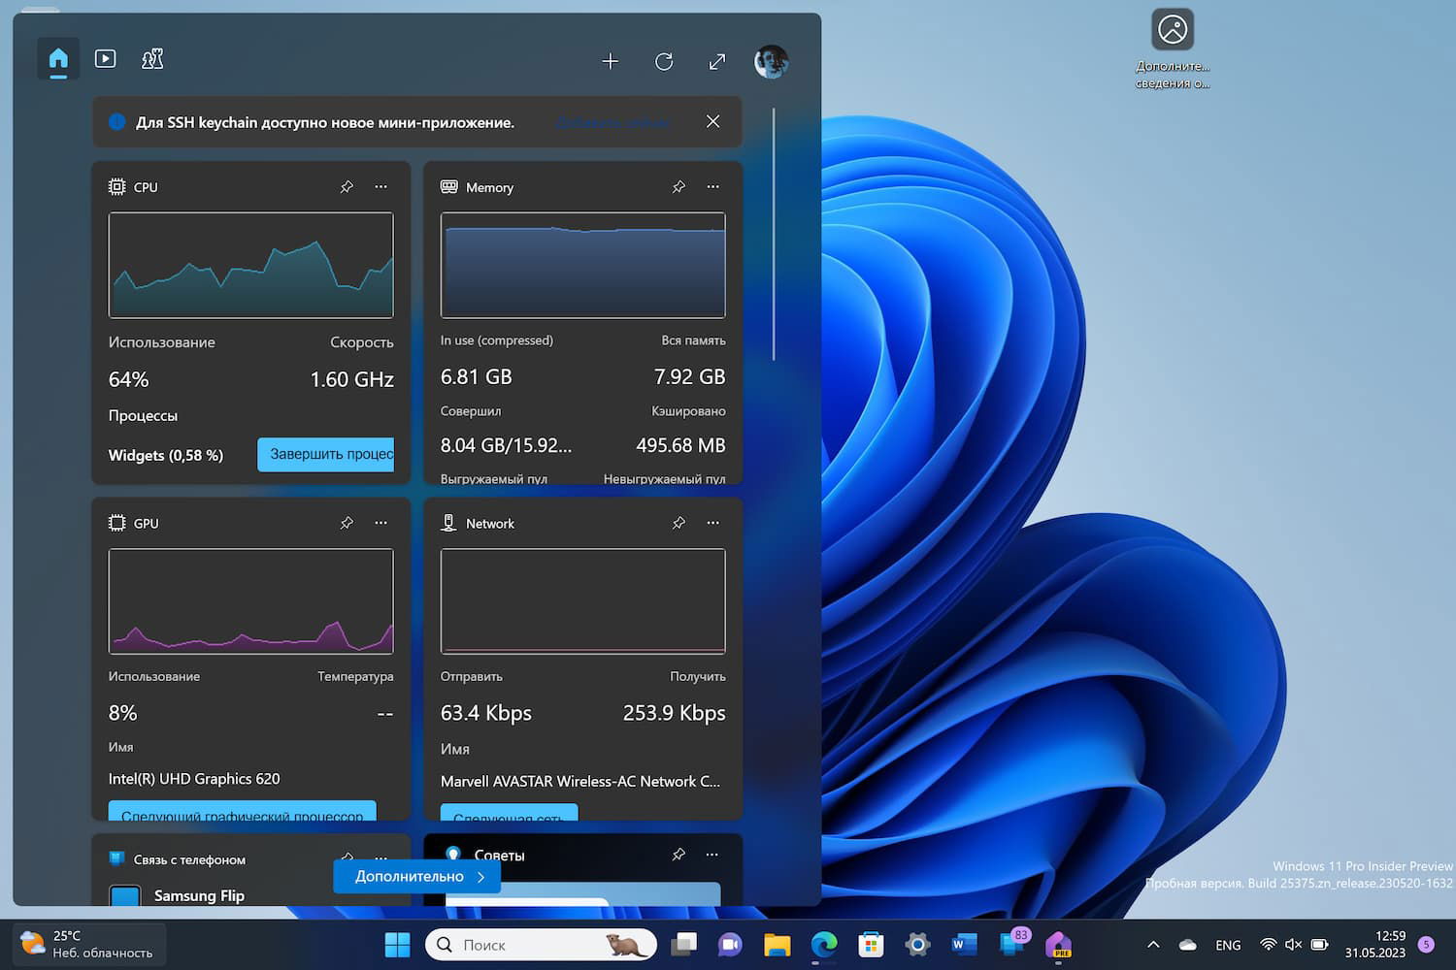Click OneDrive cloud icon in tray
The image size is (1456, 970).
[x=1187, y=945]
